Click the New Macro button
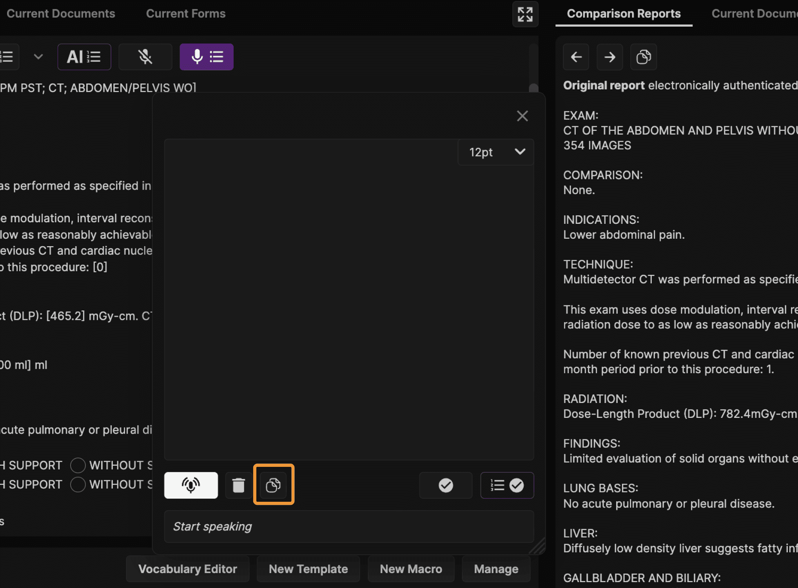Image resolution: width=798 pixels, height=588 pixels. [x=411, y=569]
